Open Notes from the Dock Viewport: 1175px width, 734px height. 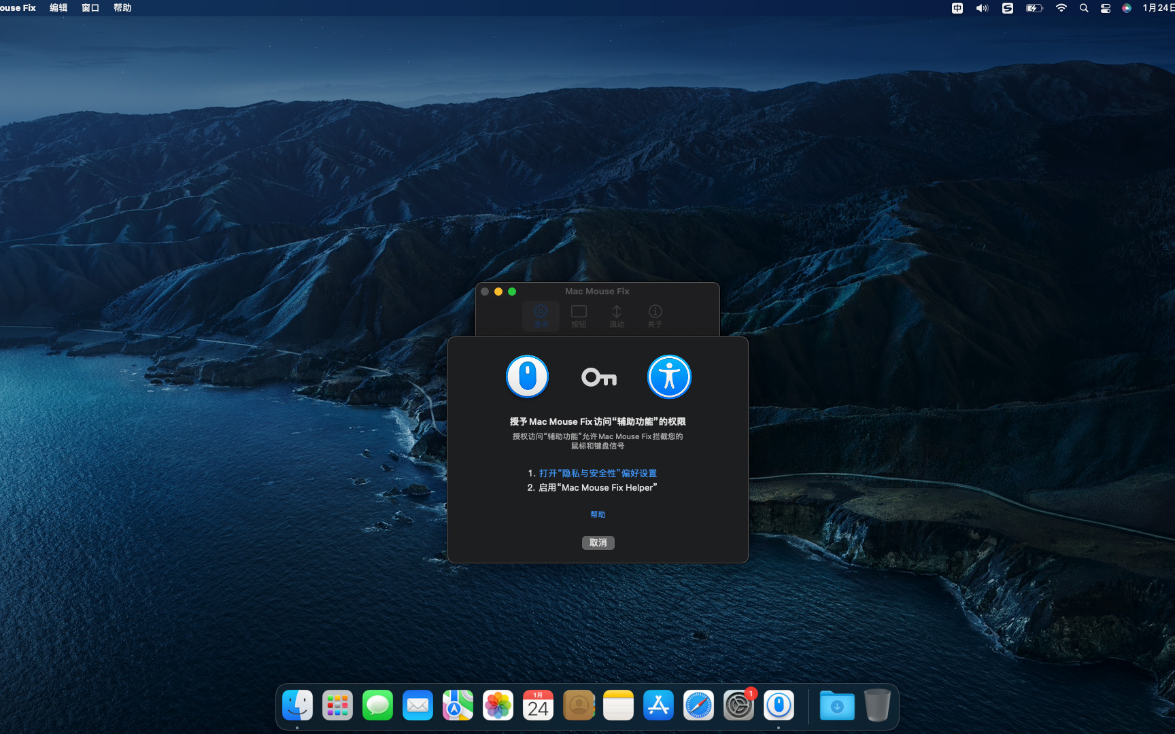click(618, 705)
